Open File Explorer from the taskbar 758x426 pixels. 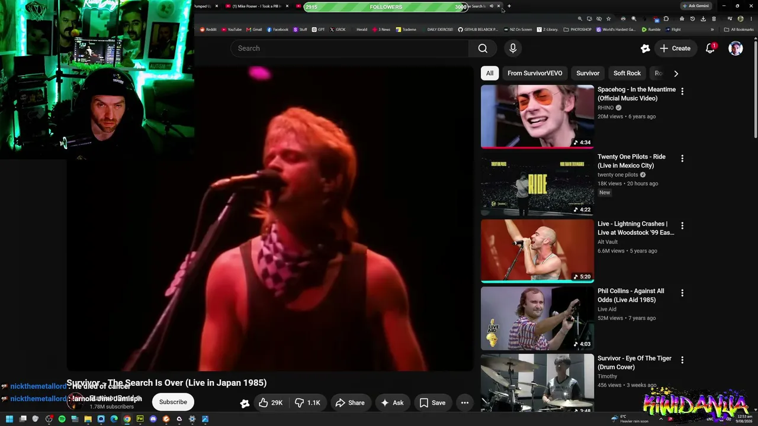[88, 419]
